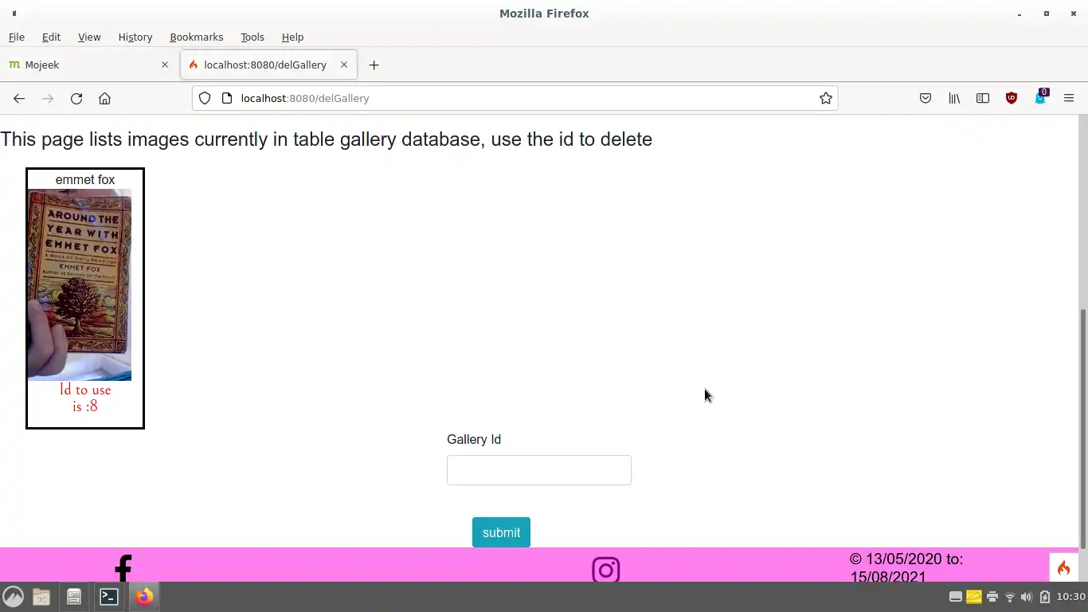Open the Bookmarks menu
The image size is (1088, 612).
coord(196,37)
